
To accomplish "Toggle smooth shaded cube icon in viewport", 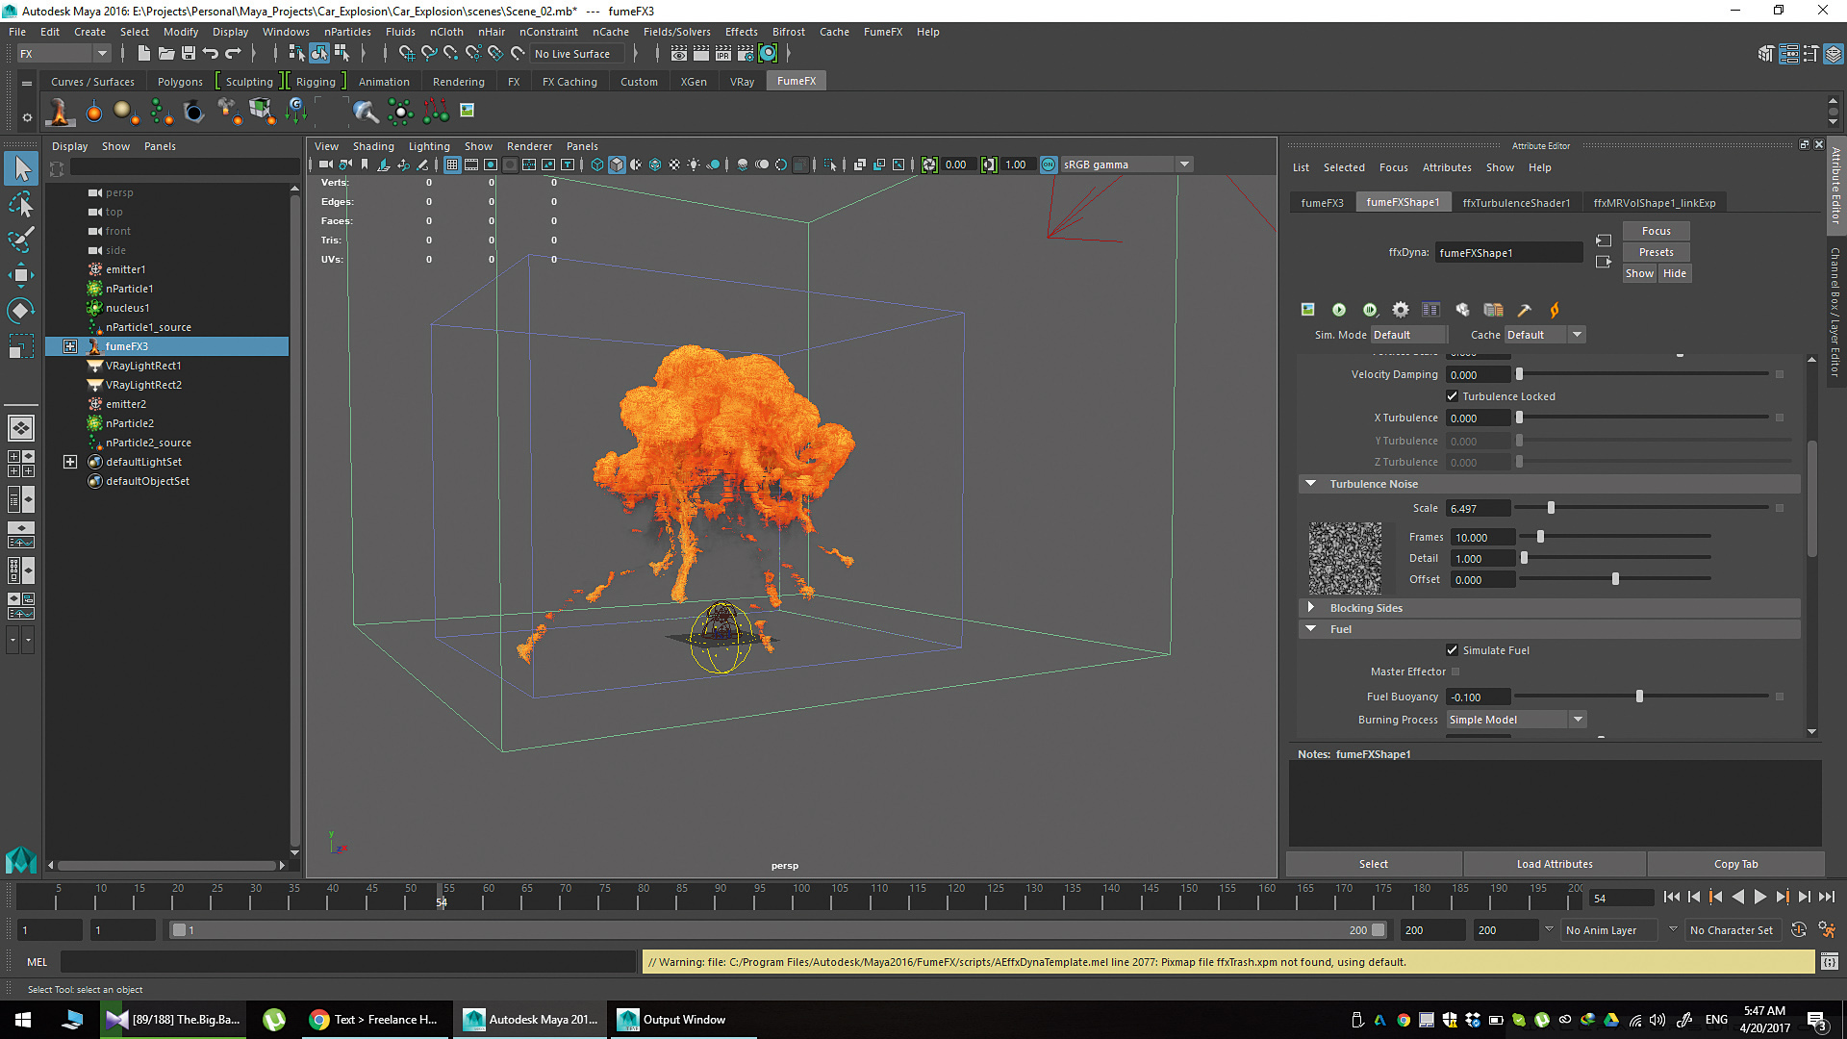I will click(x=617, y=165).
